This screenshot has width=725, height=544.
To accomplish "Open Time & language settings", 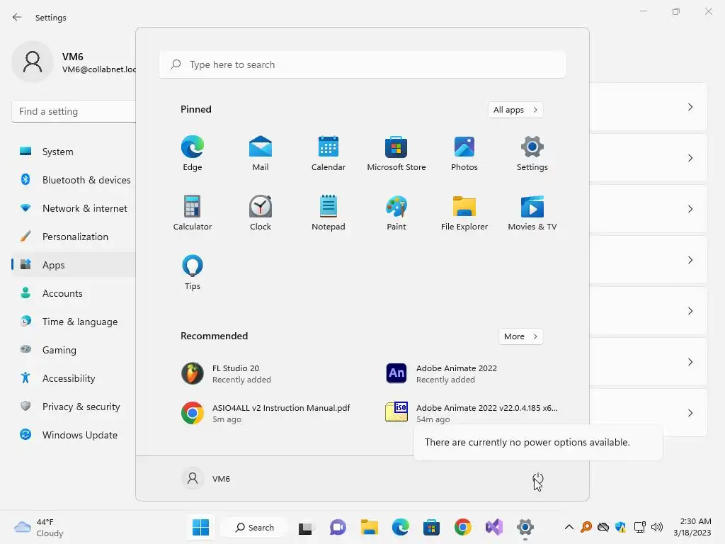I will (74, 322).
